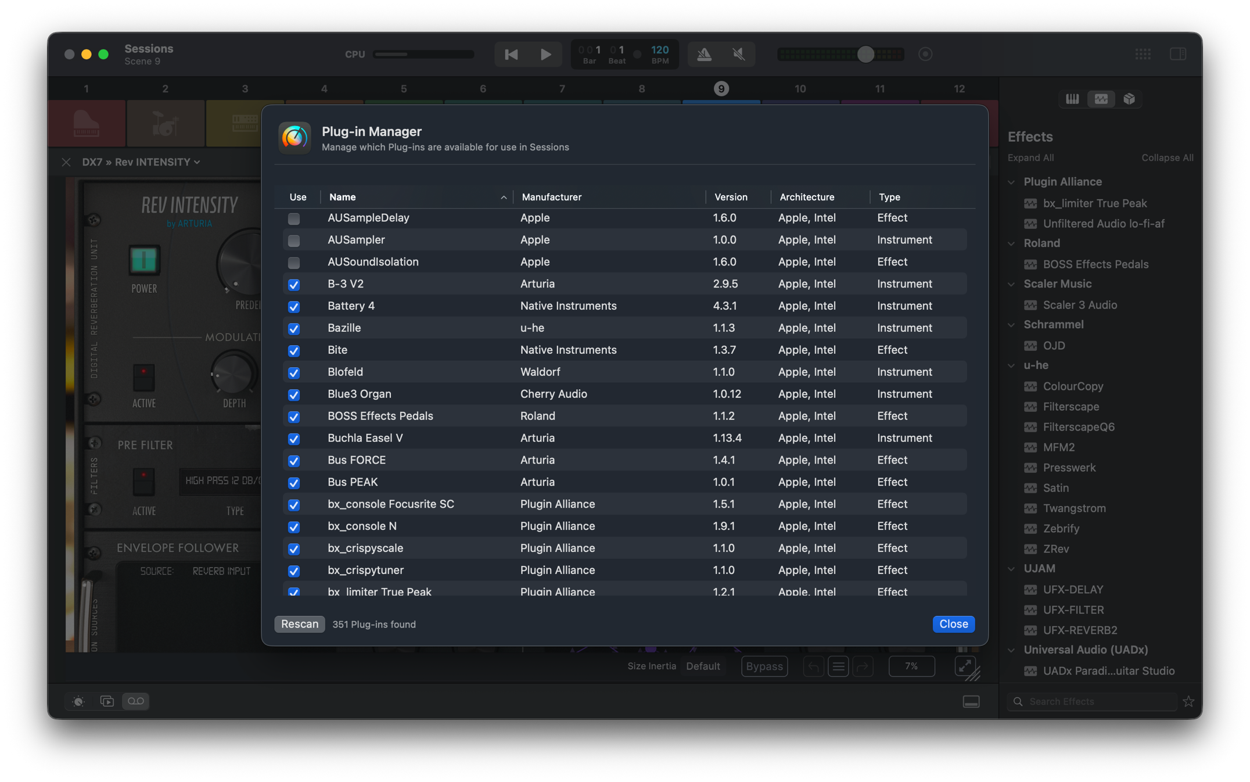1250x782 pixels.
Task: Sort the list by the Manufacturer column
Action: pos(551,197)
